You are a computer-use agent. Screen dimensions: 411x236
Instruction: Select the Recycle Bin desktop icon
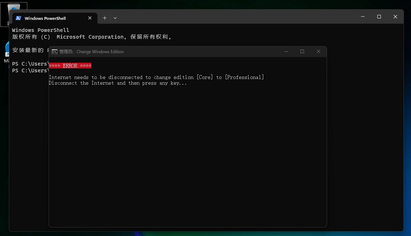click(x=13, y=11)
